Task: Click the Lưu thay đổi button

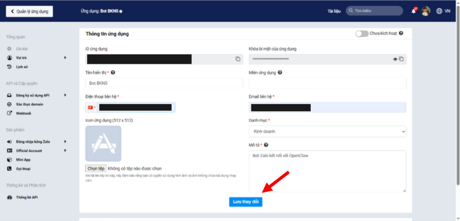Action: click(246, 202)
